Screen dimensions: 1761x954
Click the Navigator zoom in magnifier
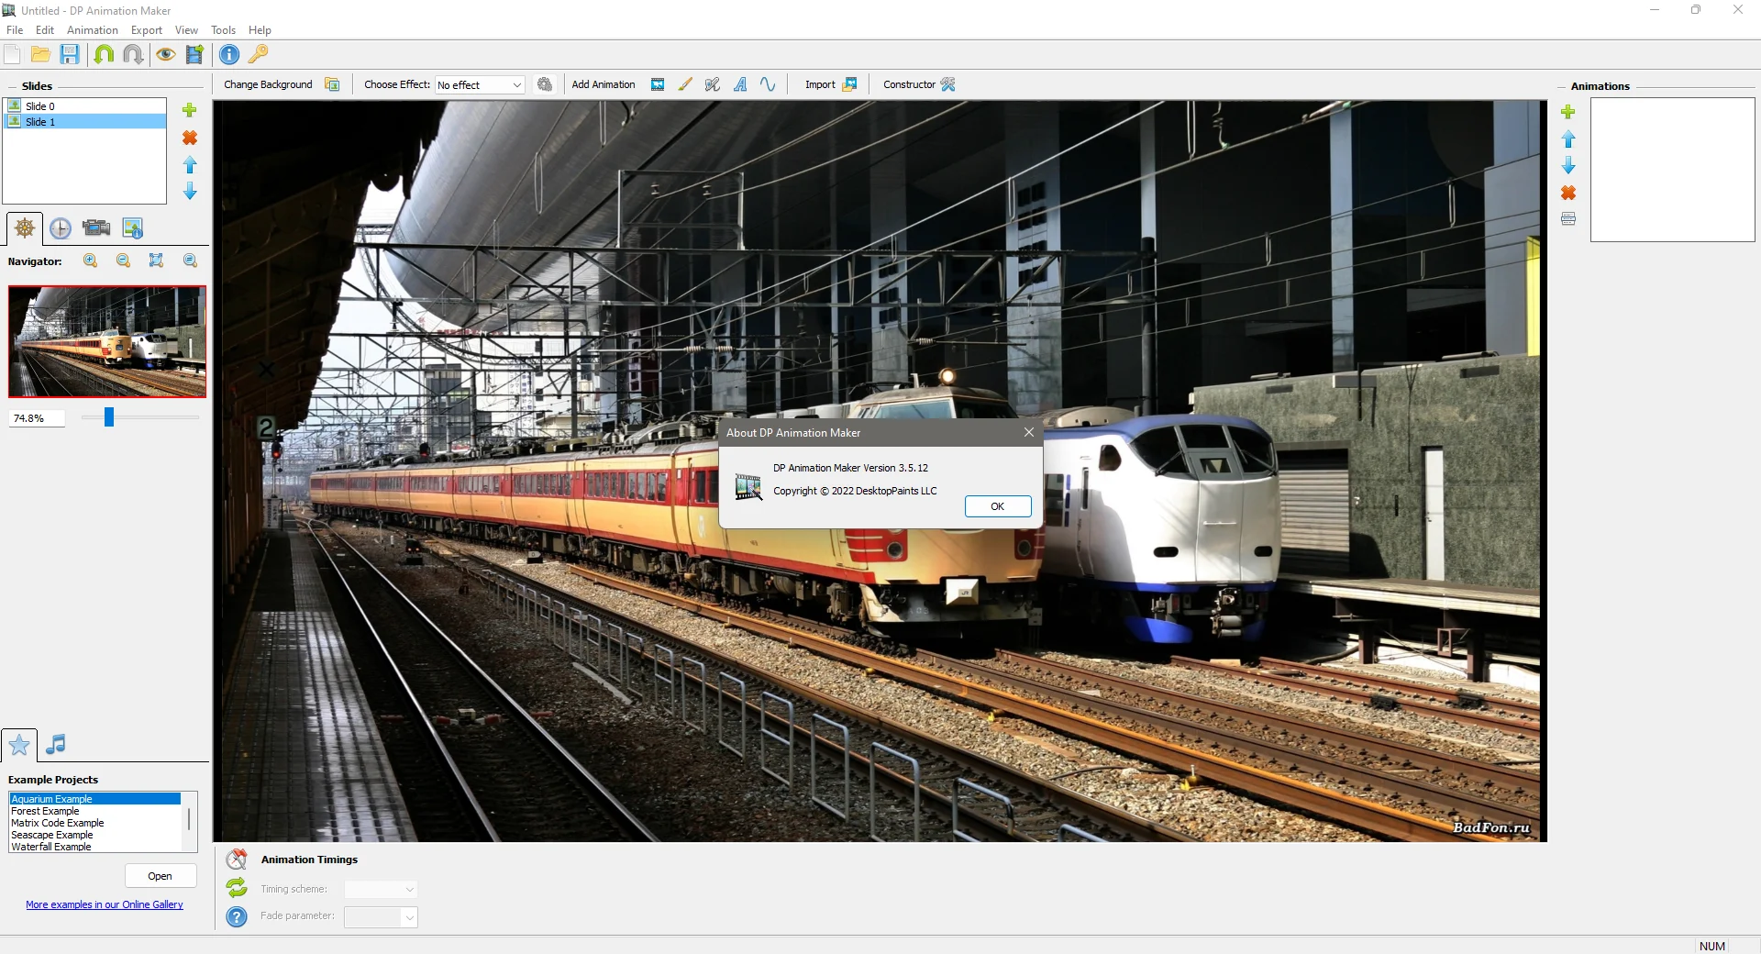(x=91, y=261)
